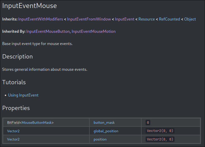
Task: Click the Properties section heading
Action: [x=16, y=108]
